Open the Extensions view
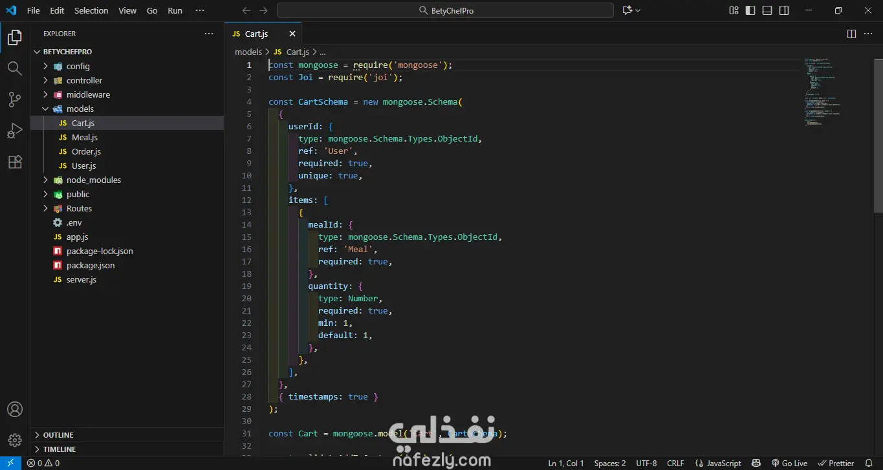Viewport: 883px width, 470px height. [15, 162]
